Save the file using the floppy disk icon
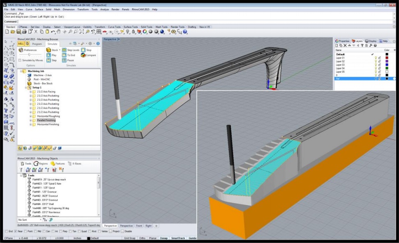This screenshot has width=399, height=243. pyautogui.click(x=18, y=32)
